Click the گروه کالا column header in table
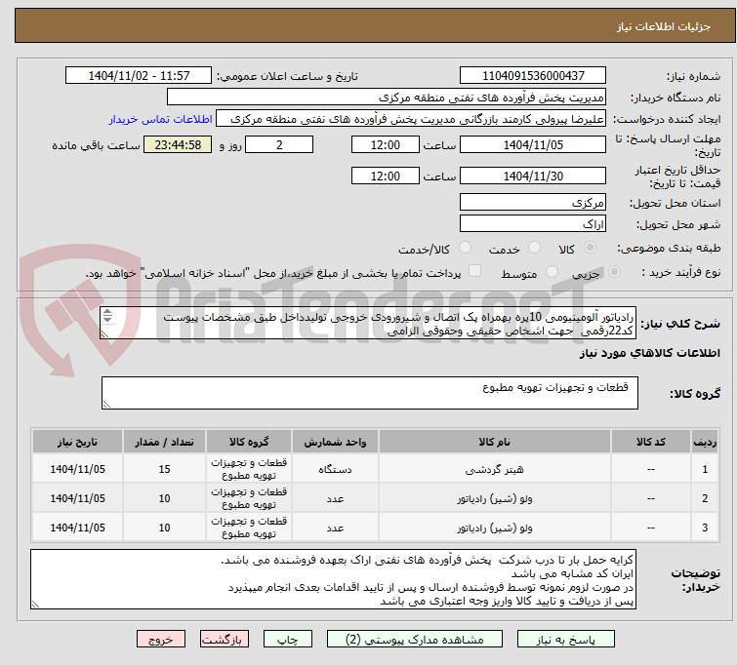The image size is (737, 665). (x=249, y=442)
